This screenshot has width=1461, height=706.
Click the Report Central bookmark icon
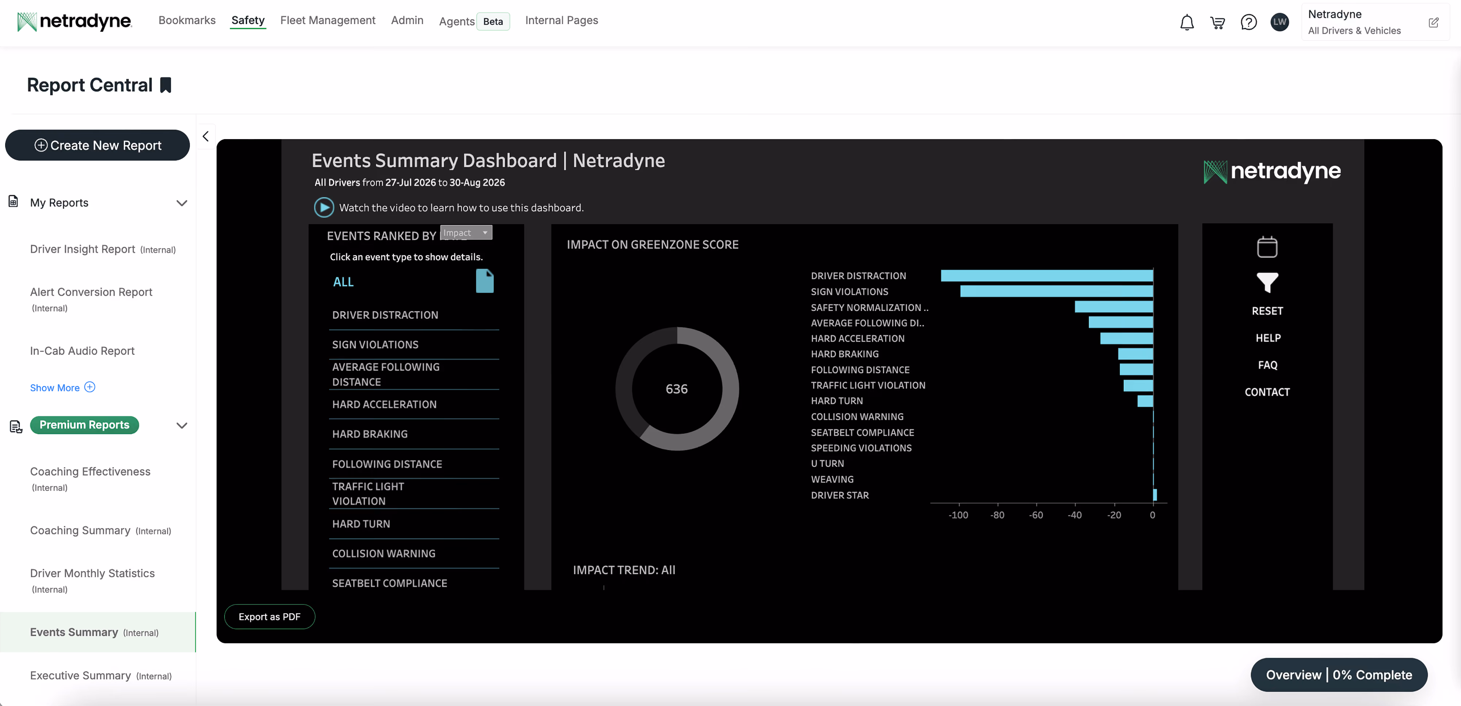(x=165, y=85)
